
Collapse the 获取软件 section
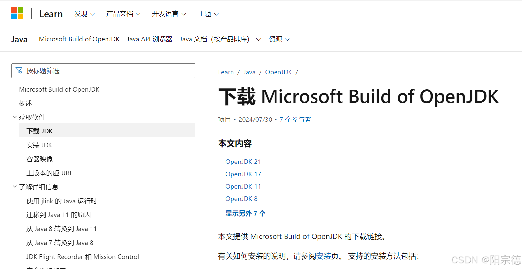pyautogui.click(x=29, y=117)
